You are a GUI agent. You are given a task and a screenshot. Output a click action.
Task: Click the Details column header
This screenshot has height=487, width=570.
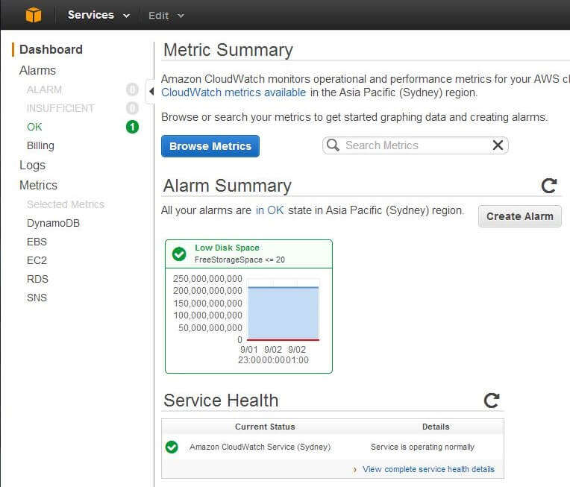436,427
